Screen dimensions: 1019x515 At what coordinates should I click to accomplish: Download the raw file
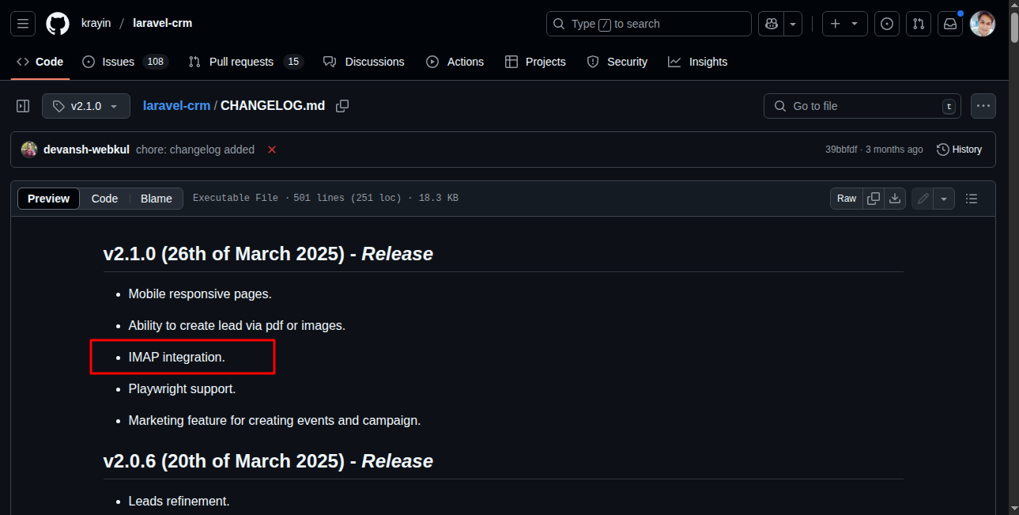click(895, 199)
